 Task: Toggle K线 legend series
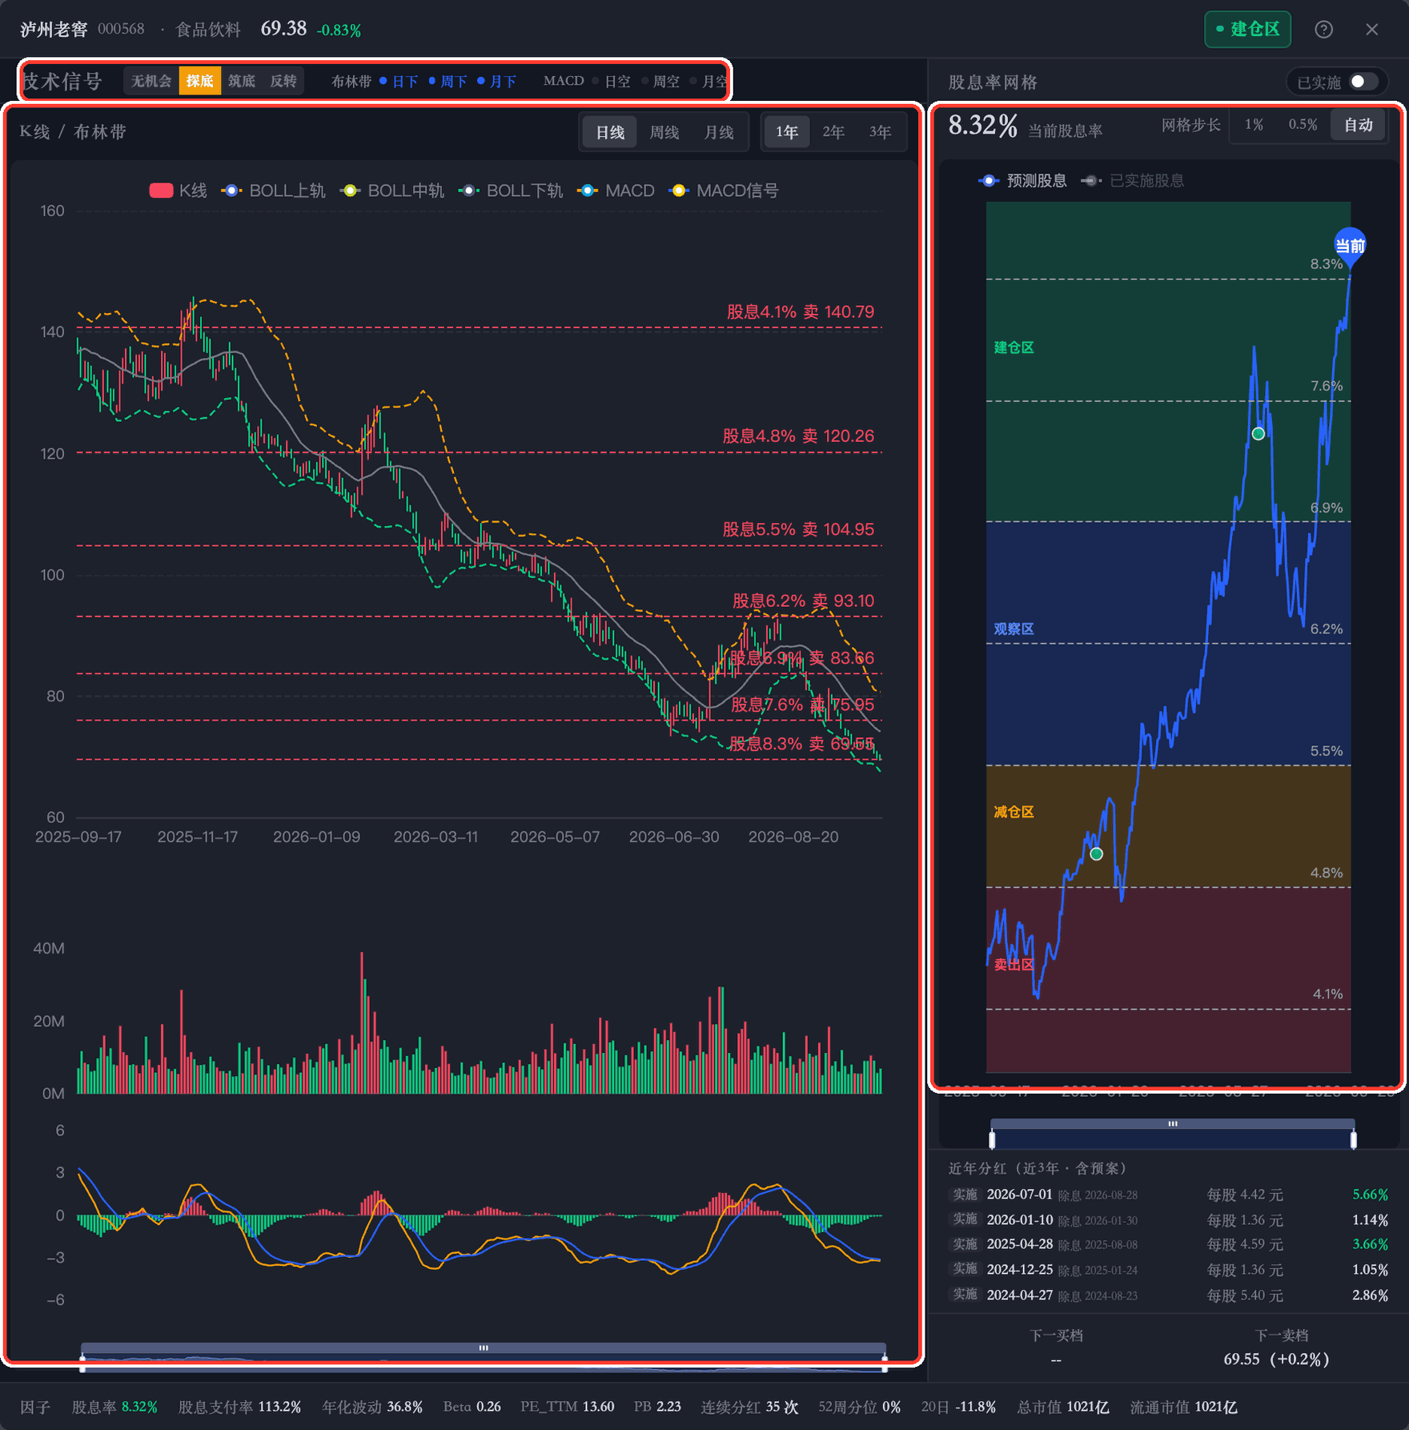(178, 191)
